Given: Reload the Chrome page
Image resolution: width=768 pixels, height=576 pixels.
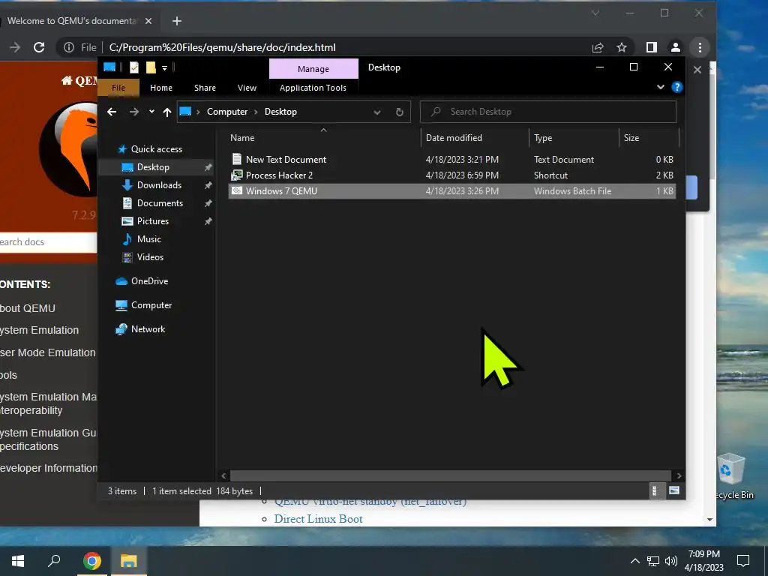Looking at the screenshot, I should [39, 47].
